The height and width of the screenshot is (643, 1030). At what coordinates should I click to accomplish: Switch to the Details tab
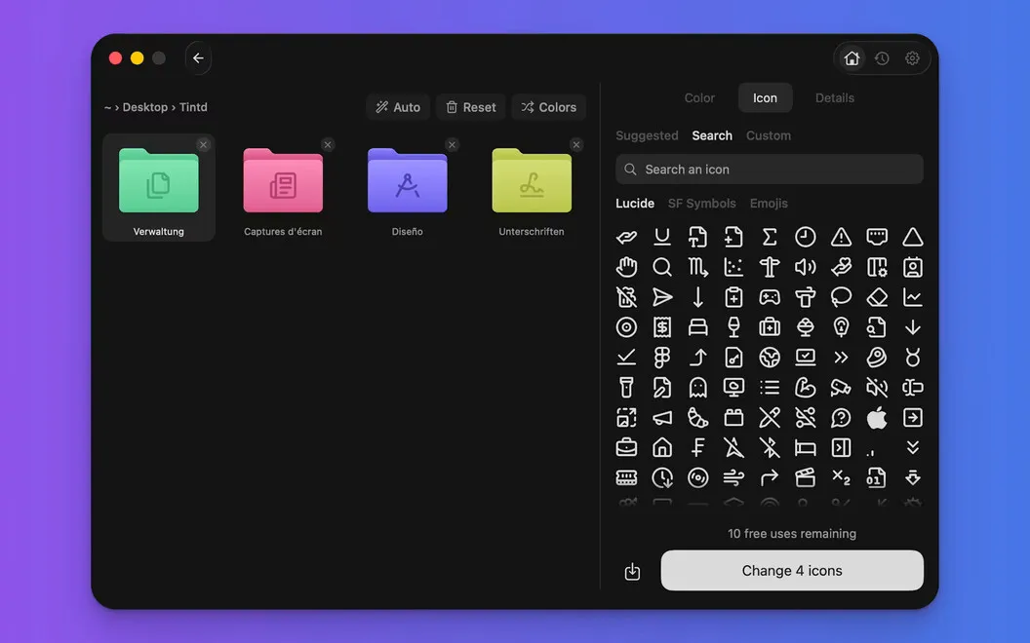point(834,97)
